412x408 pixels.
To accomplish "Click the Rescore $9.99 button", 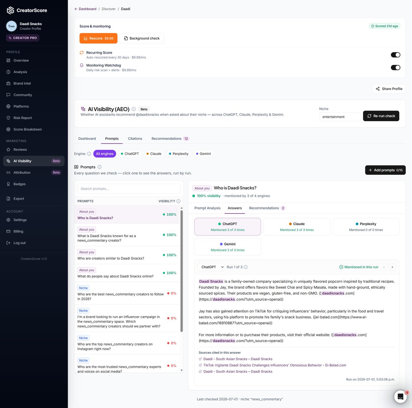I will [x=99, y=38].
